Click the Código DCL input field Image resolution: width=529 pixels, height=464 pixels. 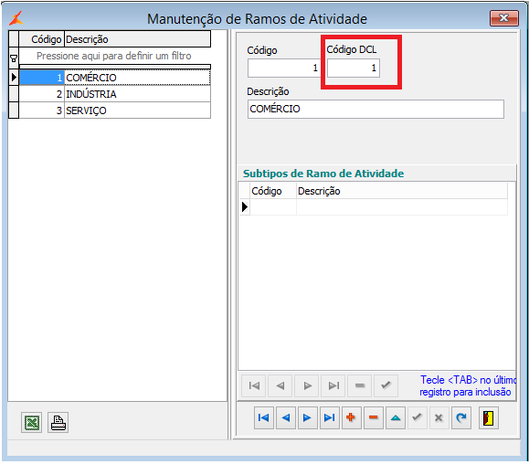[x=354, y=69]
